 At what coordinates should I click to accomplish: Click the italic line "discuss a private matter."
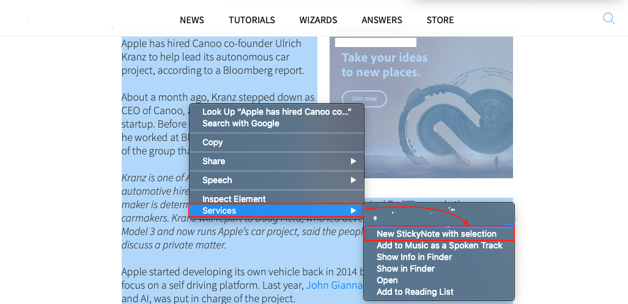coord(174,245)
